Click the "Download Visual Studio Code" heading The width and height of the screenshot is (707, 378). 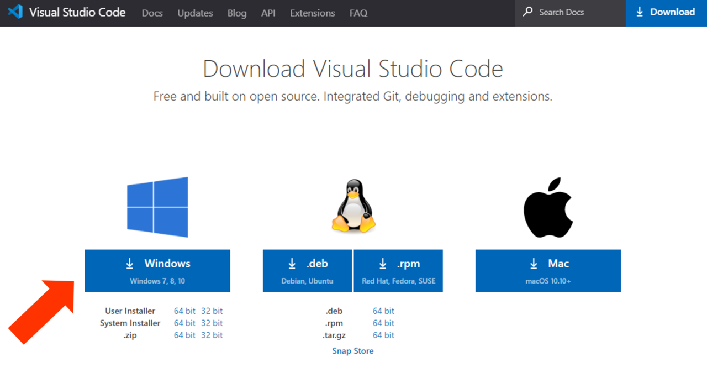(x=353, y=69)
